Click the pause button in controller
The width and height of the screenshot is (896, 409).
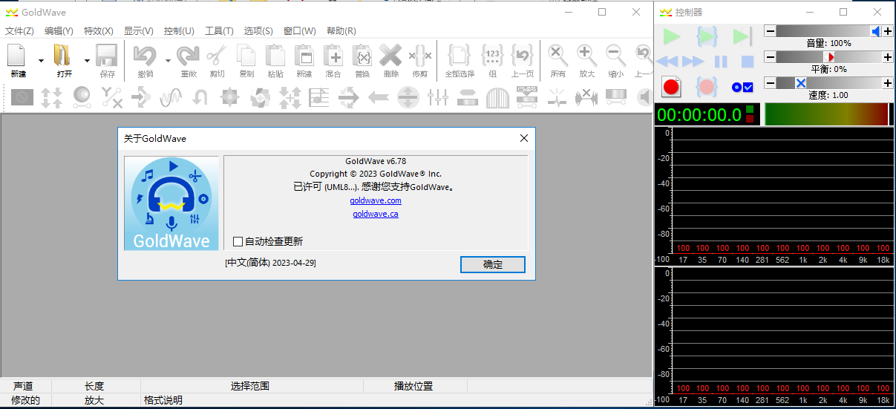tap(721, 62)
